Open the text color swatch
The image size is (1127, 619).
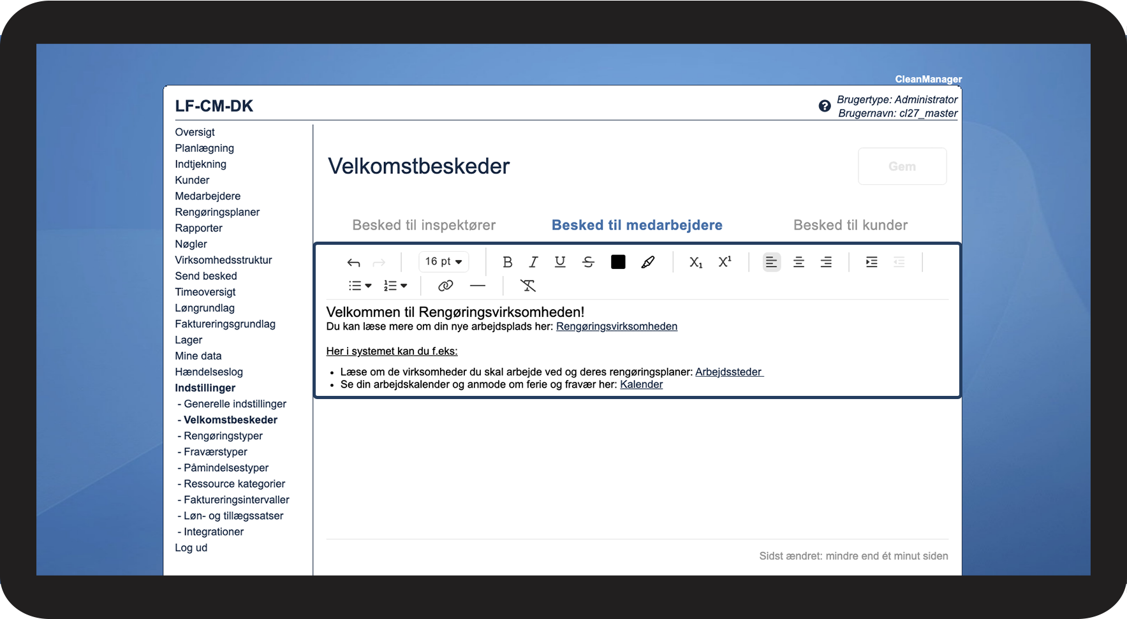(x=617, y=261)
